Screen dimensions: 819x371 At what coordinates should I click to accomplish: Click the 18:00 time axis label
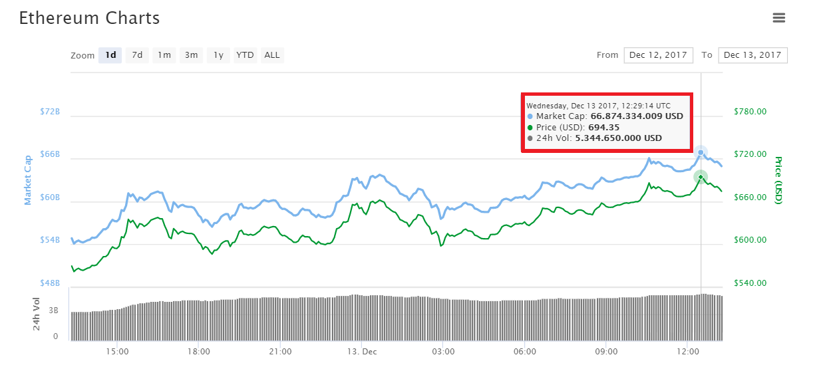coord(199,351)
